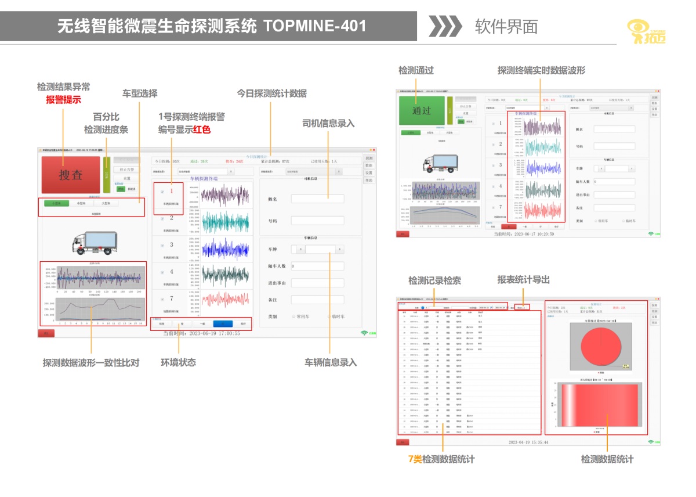Open 设置 side tab in the 通过 window
The height and width of the screenshot is (497, 696).
pyautogui.click(x=654, y=109)
